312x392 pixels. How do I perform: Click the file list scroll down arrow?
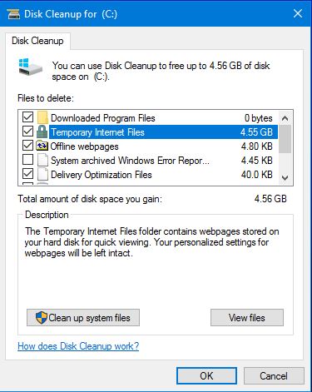(x=285, y=177)
